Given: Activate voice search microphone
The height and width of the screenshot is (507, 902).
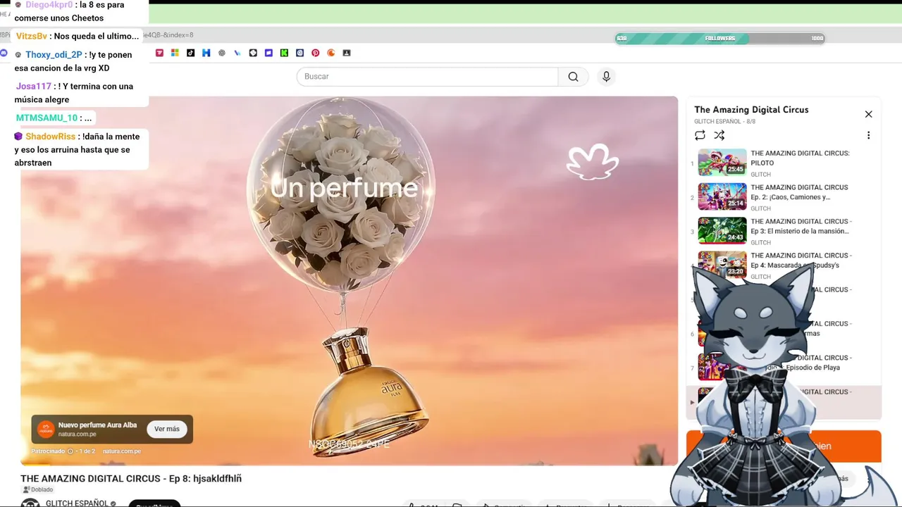Looking at the screenshot, I should (x=606, y=77).
